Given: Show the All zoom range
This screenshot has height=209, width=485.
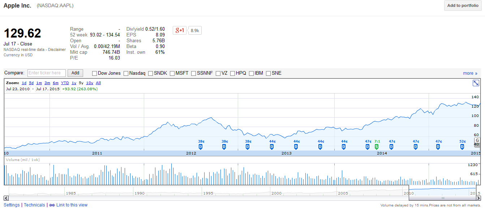Looking at the screenshot, I should pyautogui.click(x=98, y=83).
